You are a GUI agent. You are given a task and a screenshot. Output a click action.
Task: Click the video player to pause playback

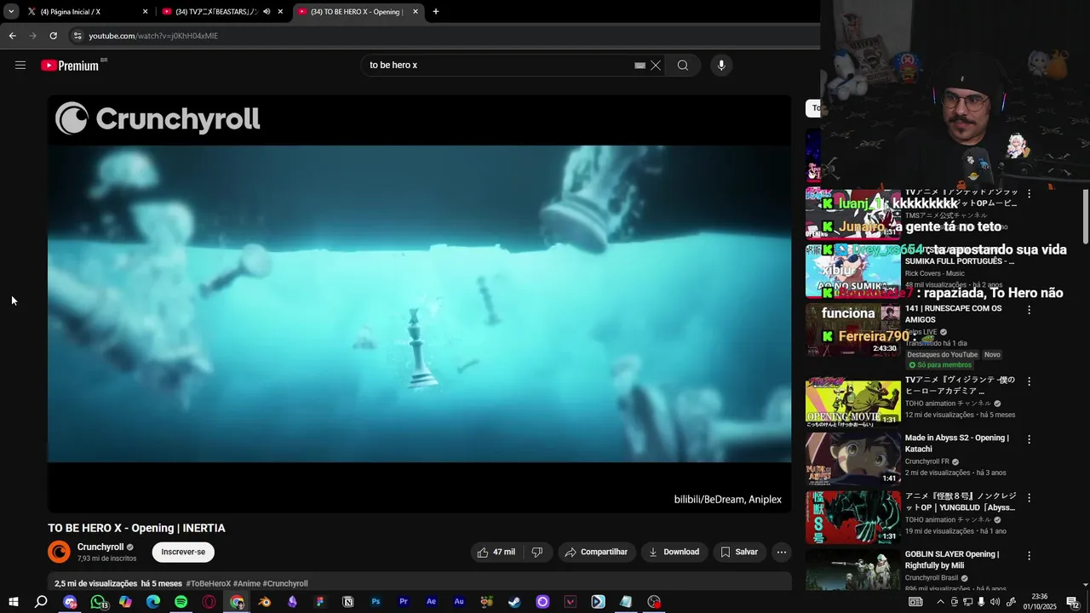pyautogui.click(x=419, y=304)
